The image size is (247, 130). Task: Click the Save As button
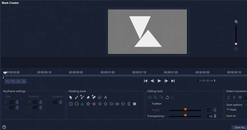tap(240, 128)
